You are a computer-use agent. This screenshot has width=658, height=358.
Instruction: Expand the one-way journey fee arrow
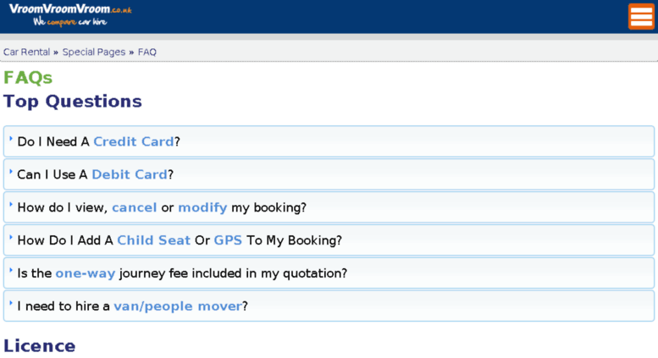tap(11, 270)
